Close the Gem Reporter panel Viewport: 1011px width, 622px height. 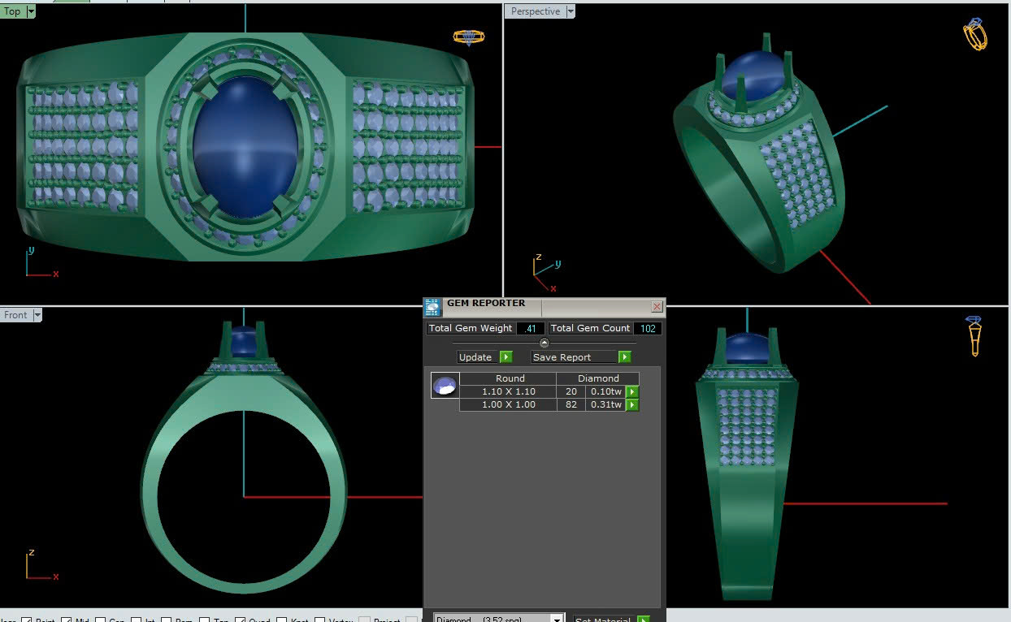657,307
